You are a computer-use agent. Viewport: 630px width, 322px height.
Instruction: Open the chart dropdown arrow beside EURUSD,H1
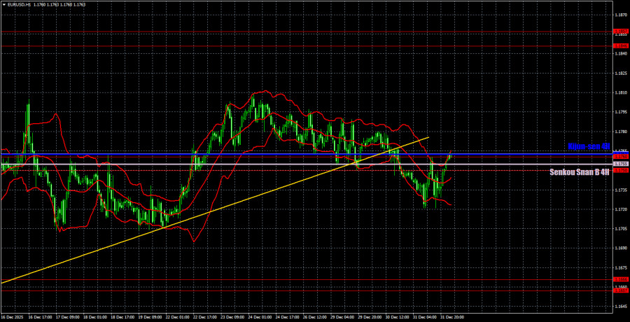point(3,5)
